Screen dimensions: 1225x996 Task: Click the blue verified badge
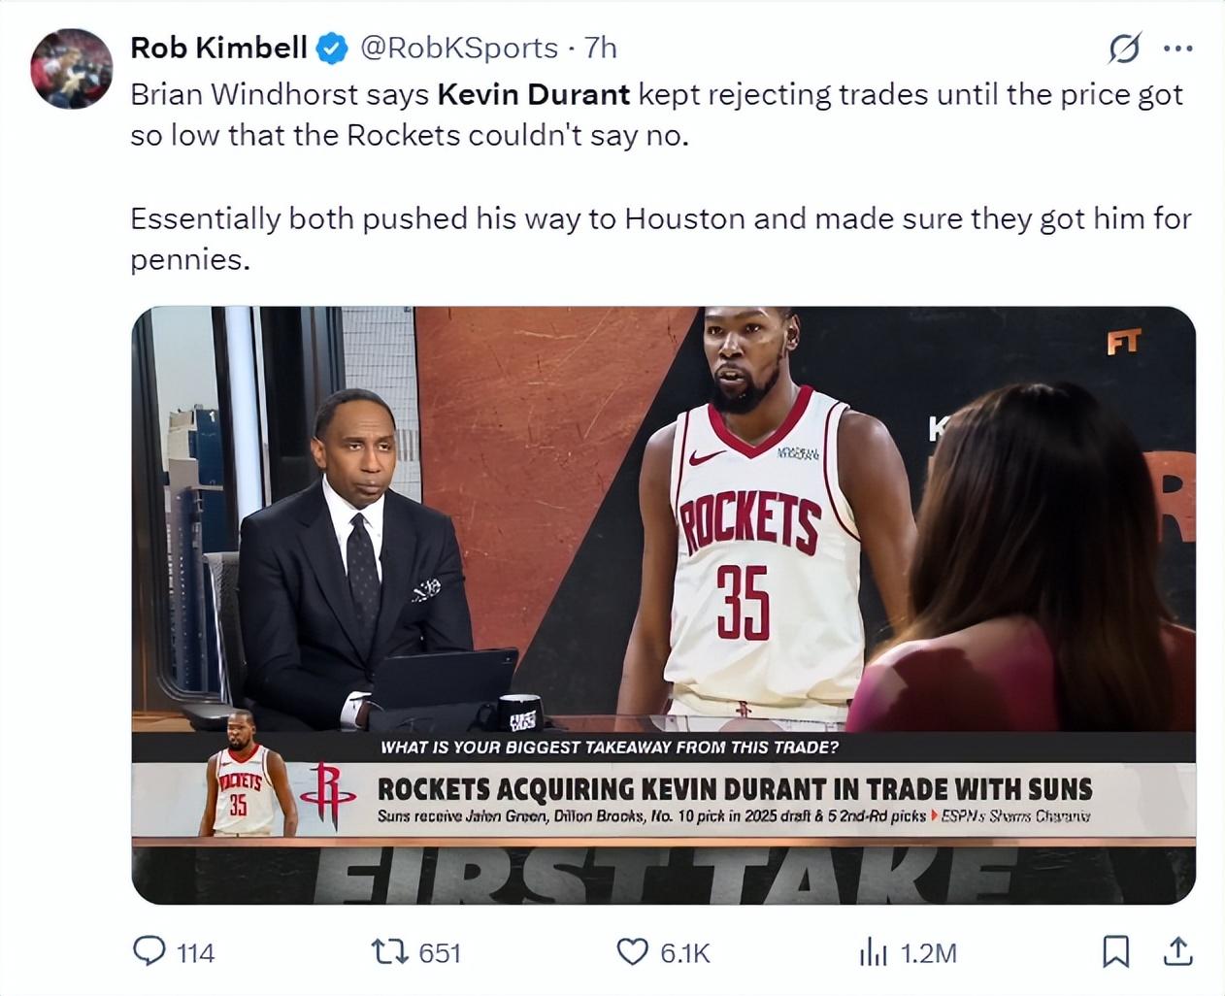333,48
